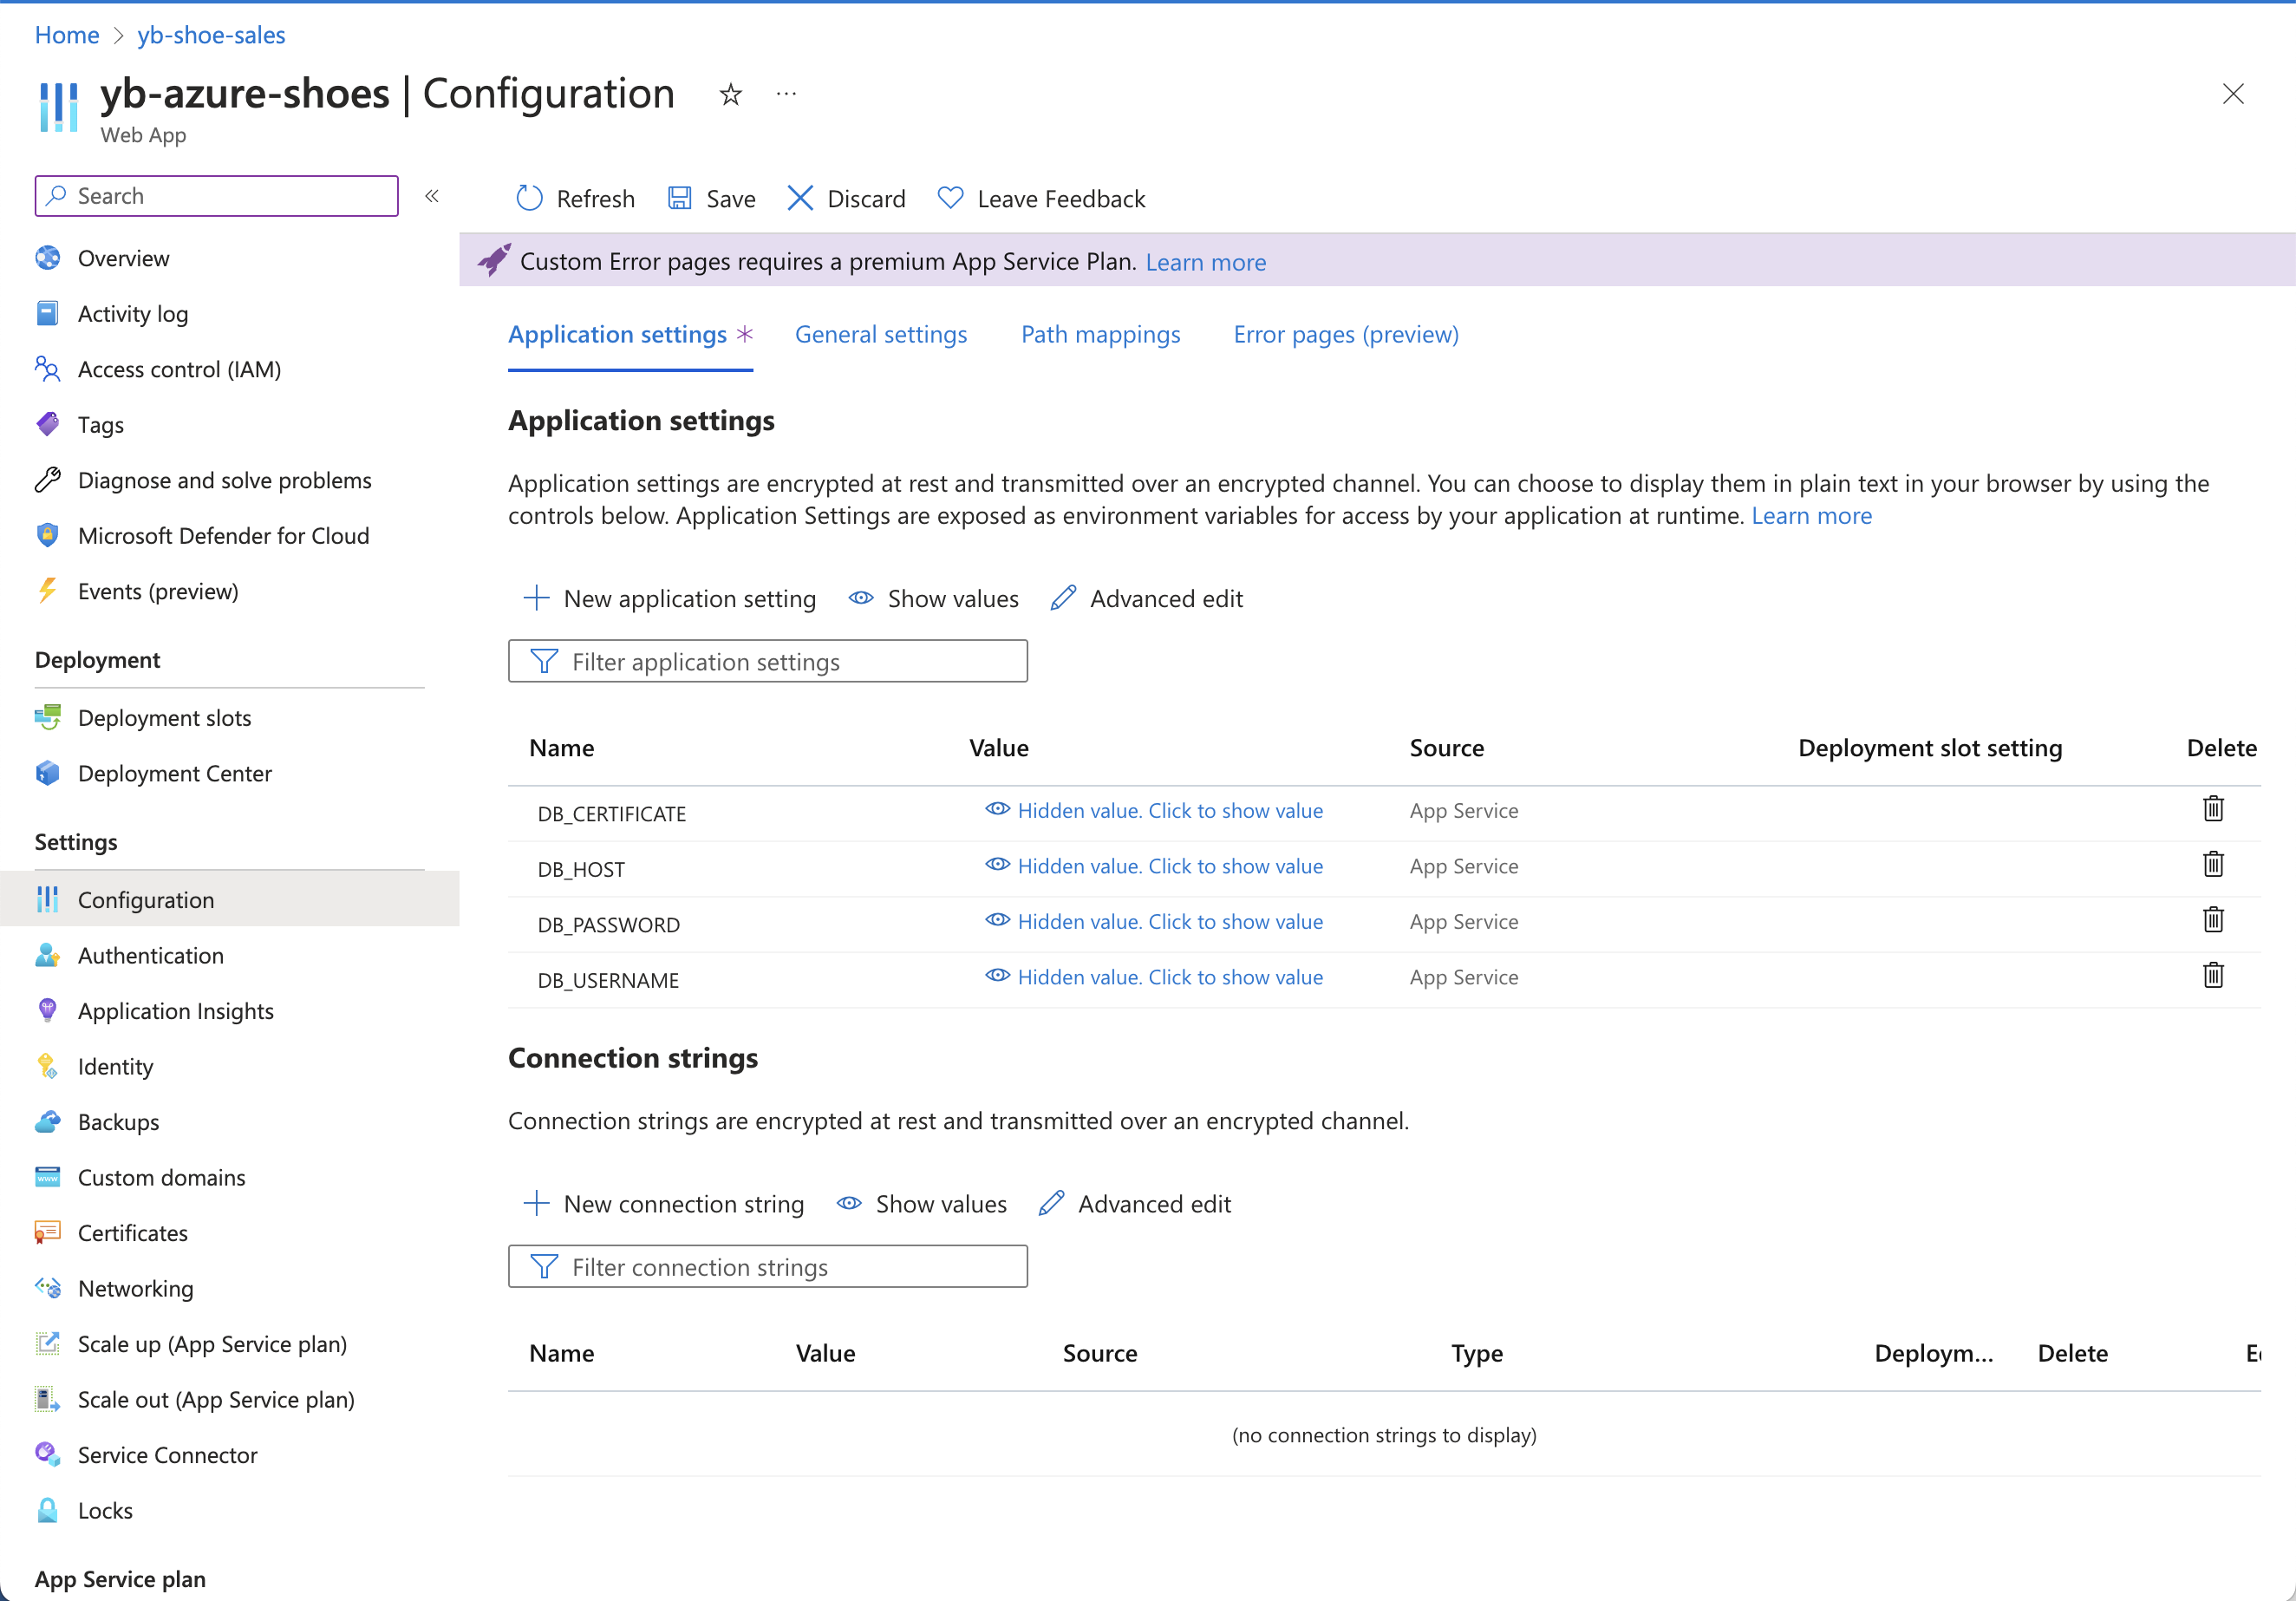Viewport: 2296px width, 1601px height.
Task: Collapse the left navigation sidebar
Action: click(x=432, y=196)
